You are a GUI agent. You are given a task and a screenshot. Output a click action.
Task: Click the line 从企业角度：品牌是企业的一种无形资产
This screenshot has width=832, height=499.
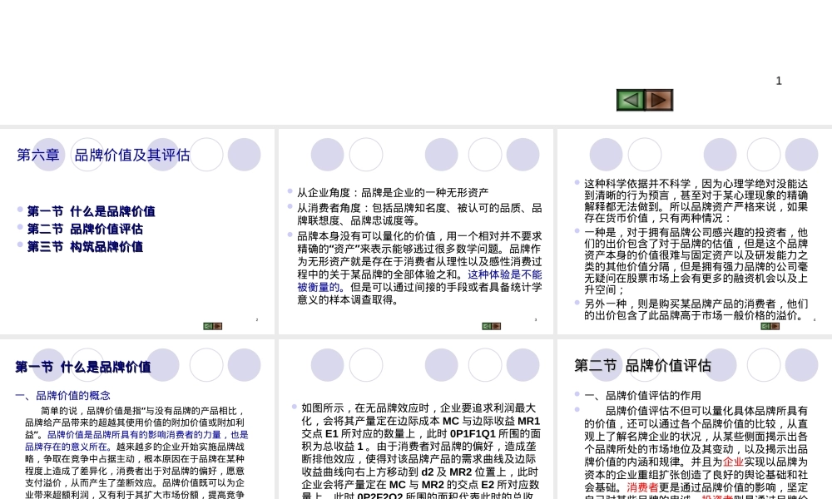point(393,192)
